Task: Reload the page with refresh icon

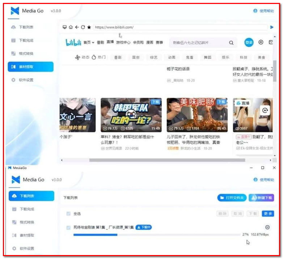Action: 83,27
